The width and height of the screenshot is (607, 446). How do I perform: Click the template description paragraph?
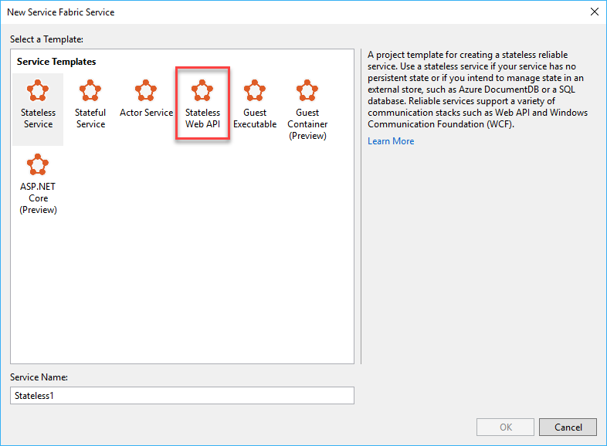(x=479, y=89)
